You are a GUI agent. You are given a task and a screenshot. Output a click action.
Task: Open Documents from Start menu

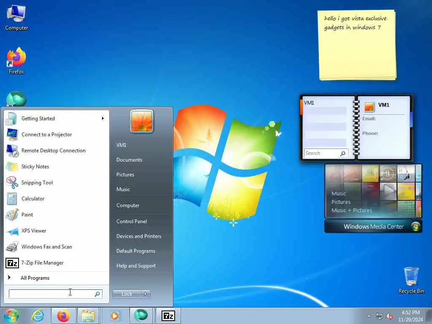point(129,160)
